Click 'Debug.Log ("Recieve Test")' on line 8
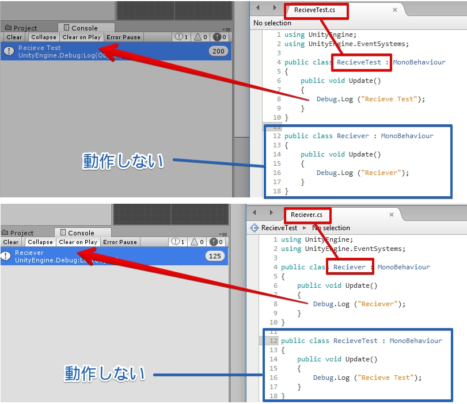The image size is (467, 404). tap(371, 99)
